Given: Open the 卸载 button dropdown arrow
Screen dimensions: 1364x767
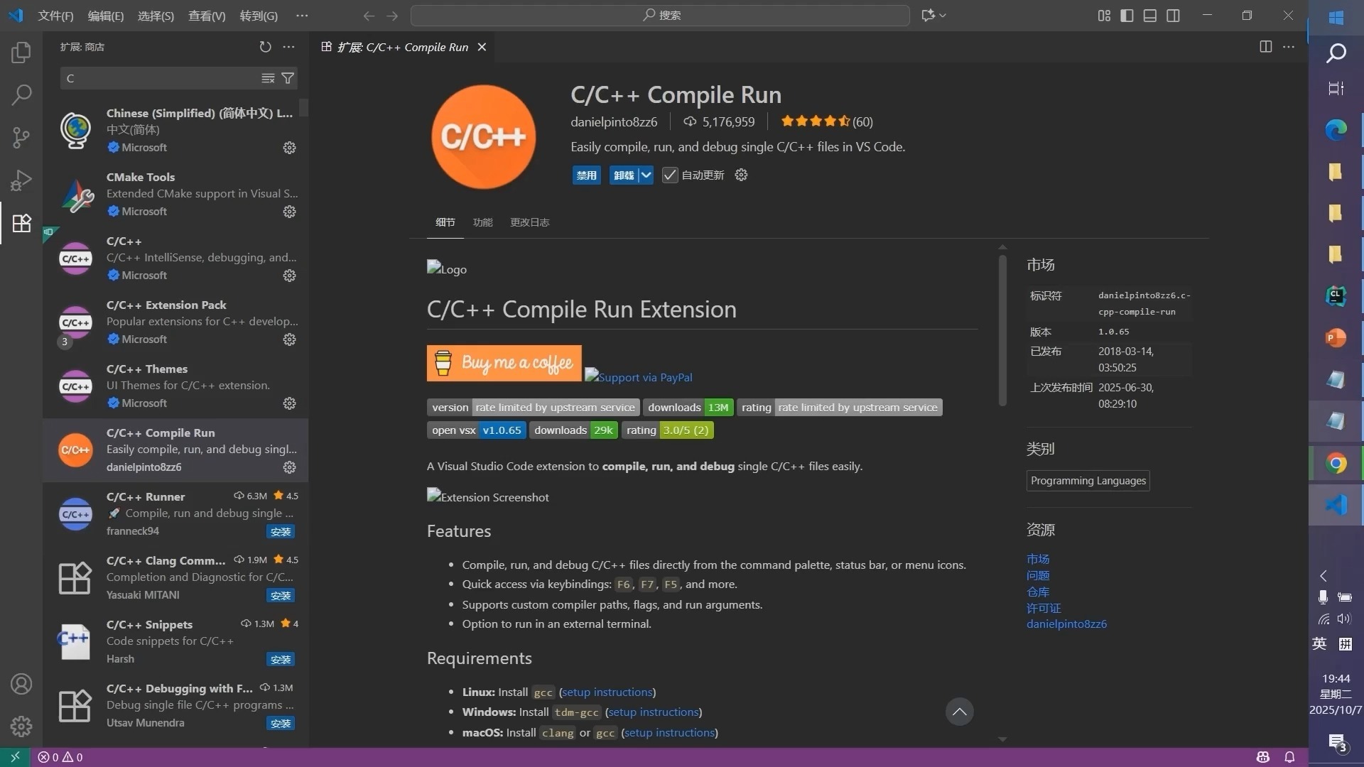Looking at the screenshot, I should (x=646, y=175).
